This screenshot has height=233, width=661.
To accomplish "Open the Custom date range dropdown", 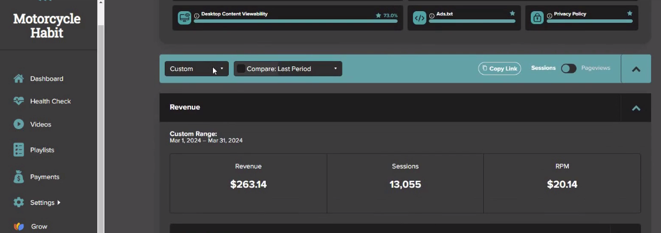I will (196, 69).
